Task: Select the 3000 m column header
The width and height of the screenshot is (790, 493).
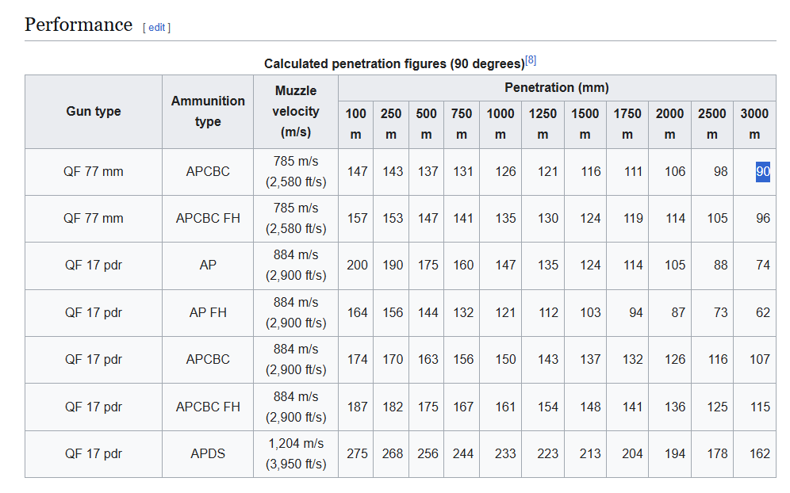Action: point(754,124)
